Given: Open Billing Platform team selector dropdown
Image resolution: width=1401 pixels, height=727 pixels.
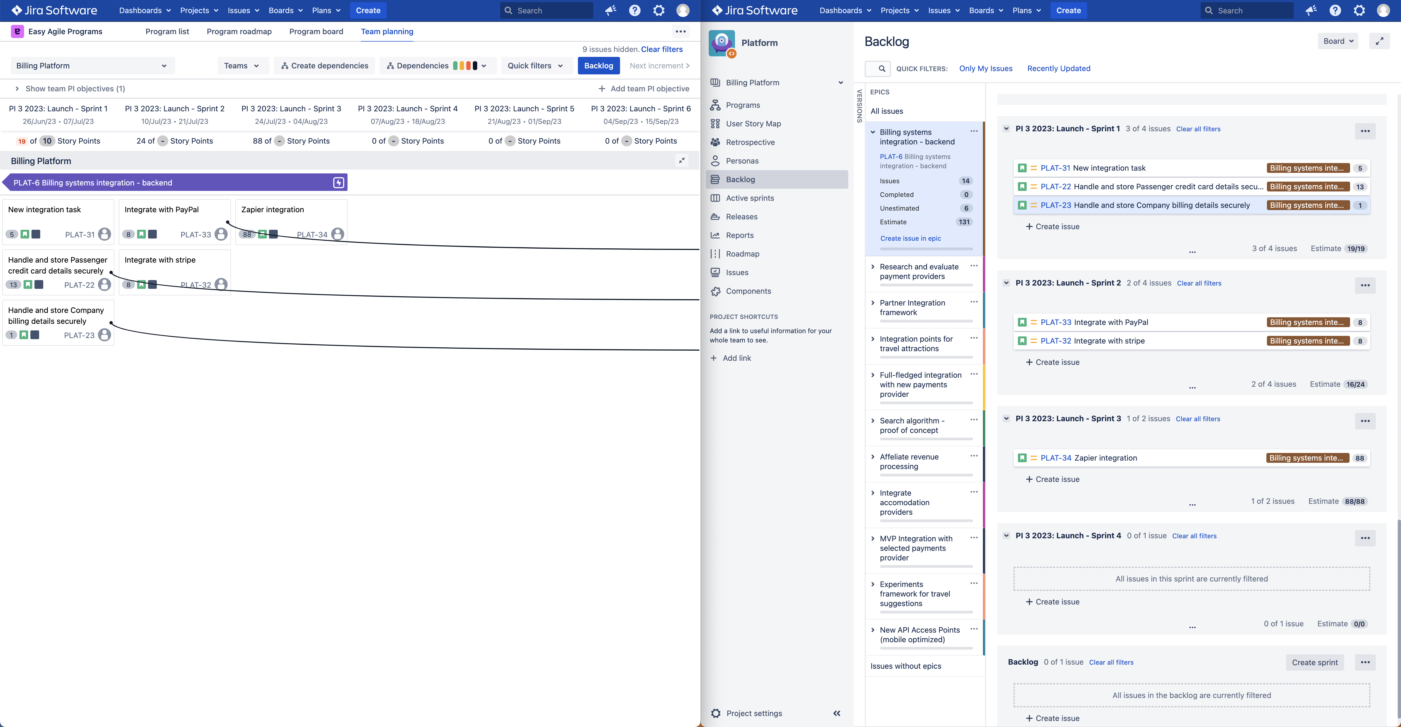Looking at the screenshot, I should pyautogui.click(x=92, y=66).
